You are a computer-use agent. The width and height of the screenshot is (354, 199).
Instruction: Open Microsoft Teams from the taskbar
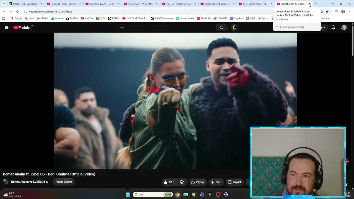pyautogui.click(x=202, y=195)
